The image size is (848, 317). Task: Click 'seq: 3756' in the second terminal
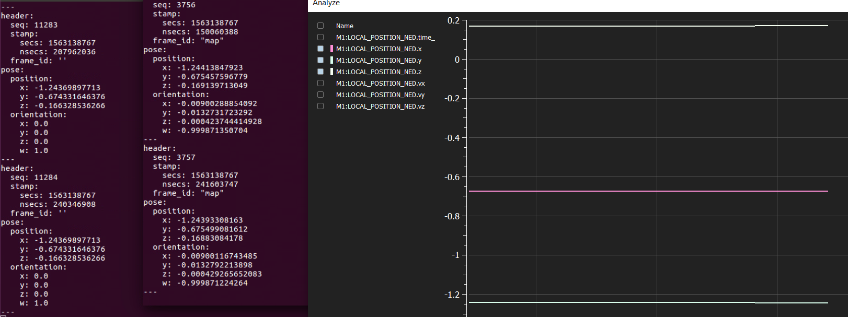point(174,5)
